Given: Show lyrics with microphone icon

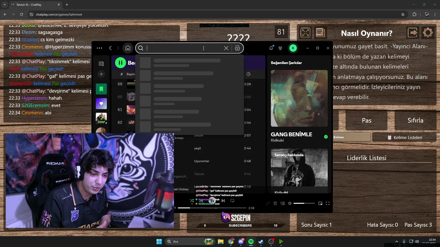Looking at the screenshot, I should tap(268, 203).
